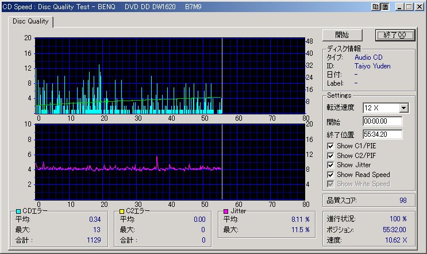Click the start position field 00:00.00

tap(382, 121)
